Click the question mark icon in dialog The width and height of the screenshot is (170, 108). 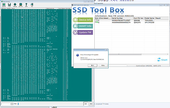coord(78,55)
